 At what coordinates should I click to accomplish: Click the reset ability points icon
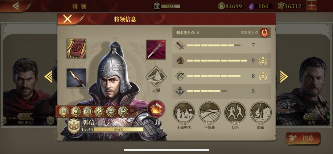pyautogui.click(x=265, y=32)
